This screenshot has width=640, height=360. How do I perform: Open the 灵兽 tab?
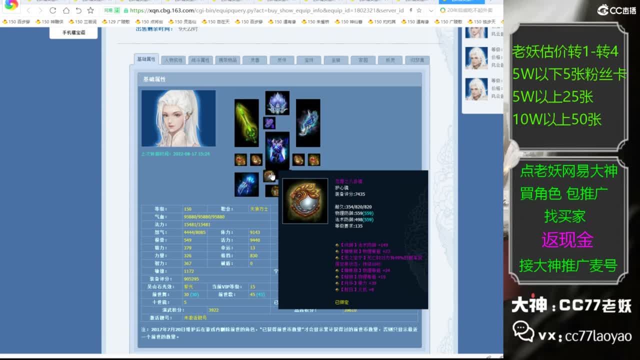click(x=254, y=60)
